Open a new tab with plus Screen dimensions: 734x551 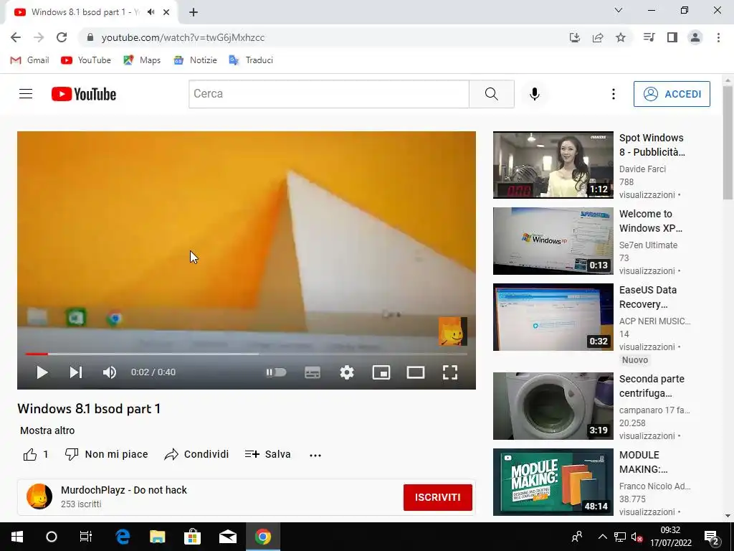[194, 12]
